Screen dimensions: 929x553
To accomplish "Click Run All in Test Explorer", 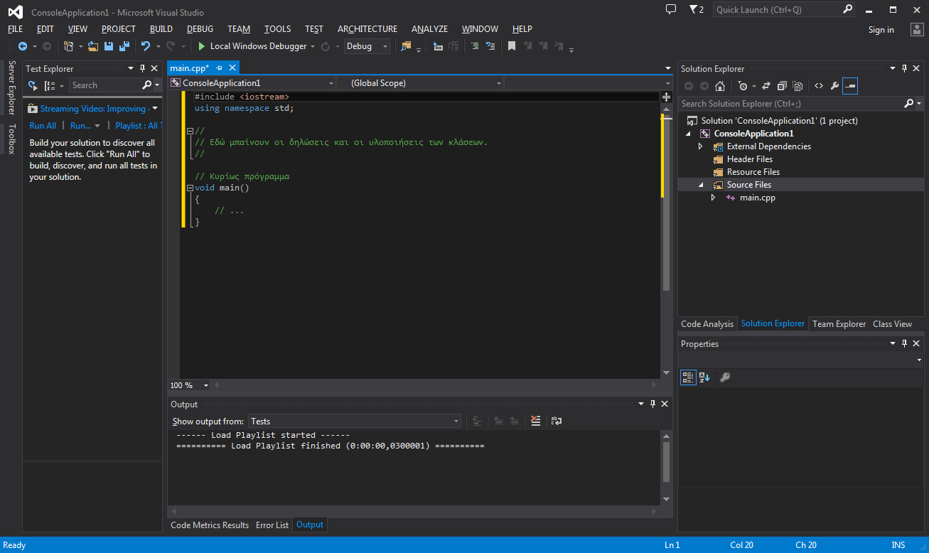I will 43,126.
